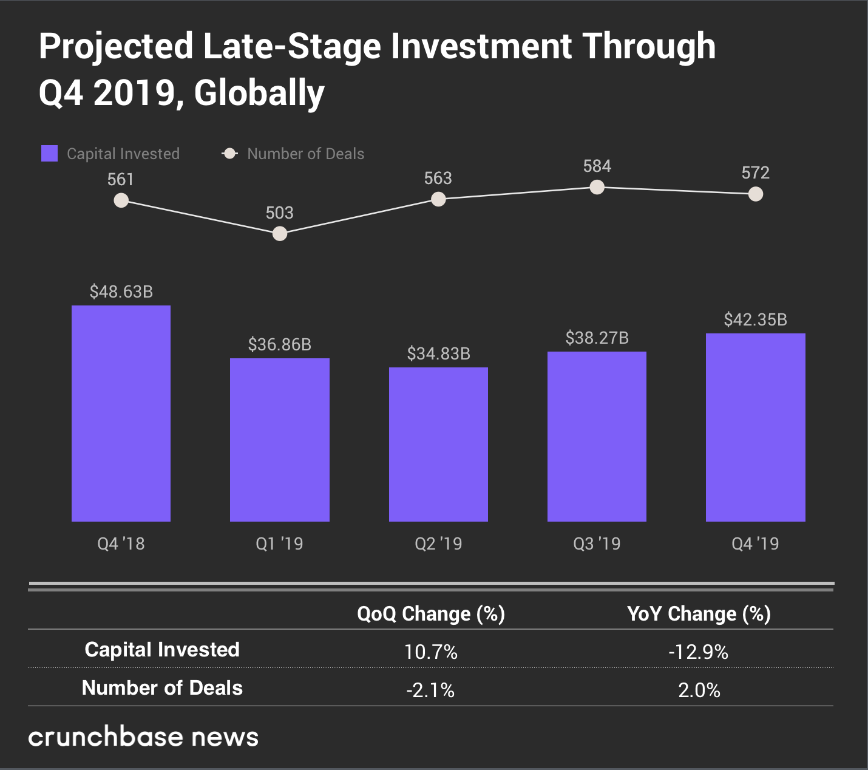Viewport: 868px width, 770px height.
Task: Click the -12.9% YoY capital cell
Action: [699, 652]
